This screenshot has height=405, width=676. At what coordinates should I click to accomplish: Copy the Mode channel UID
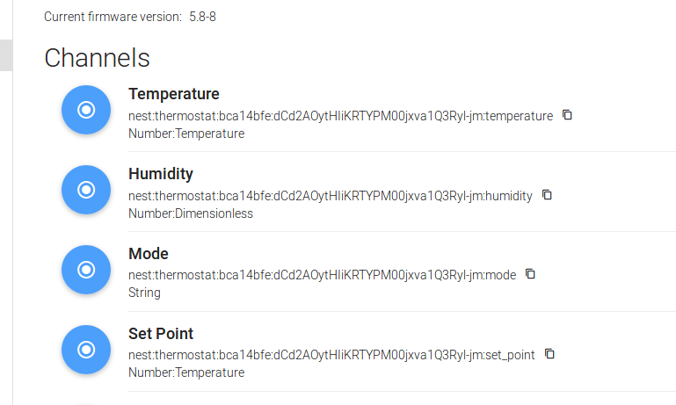click(x=530, y=274)
